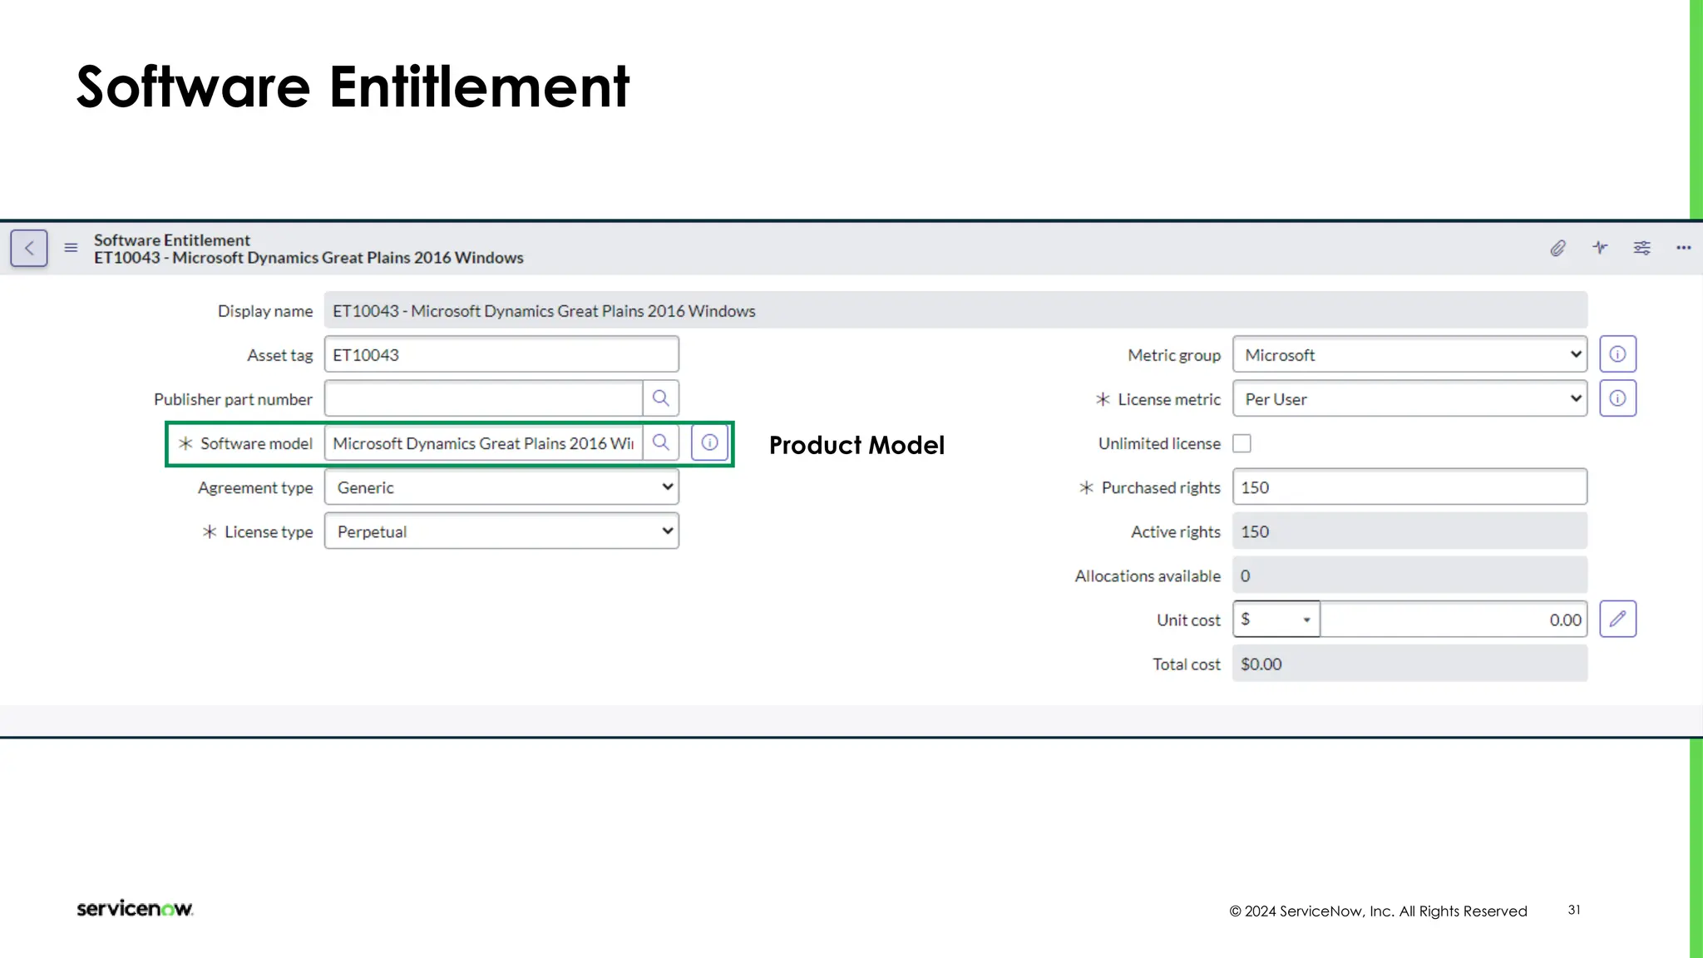The width and height of the screenshot is (1703, 958).
Task: Click the Active rights value 150
Action: [1409, 531]
